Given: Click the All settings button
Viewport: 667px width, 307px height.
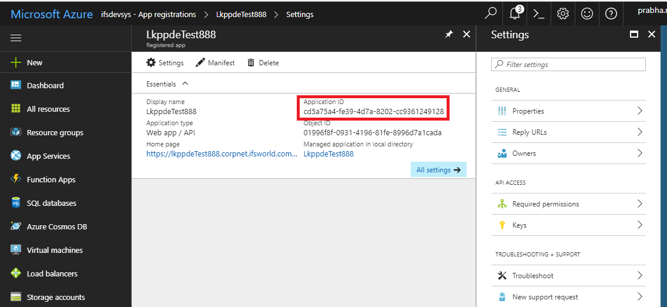Looking at the screenshot, I should coord(438,170).
